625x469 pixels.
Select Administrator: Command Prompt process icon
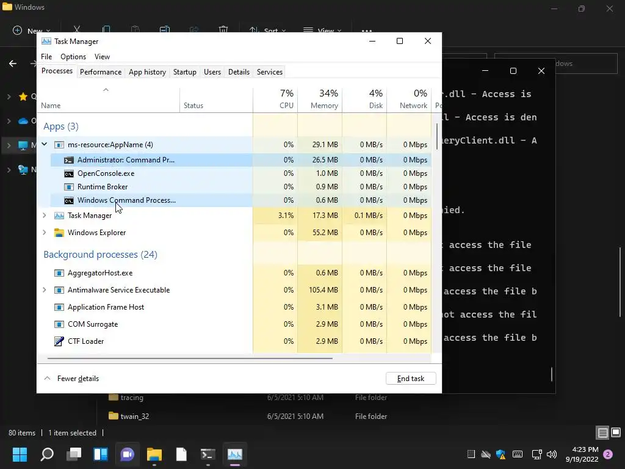coord(69,160)
